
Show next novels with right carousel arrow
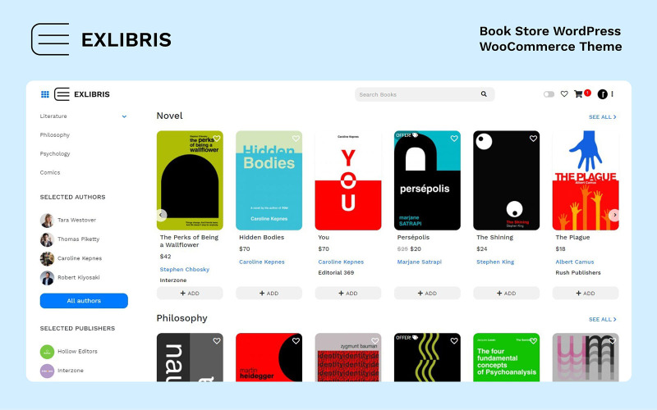coord(613,215)
